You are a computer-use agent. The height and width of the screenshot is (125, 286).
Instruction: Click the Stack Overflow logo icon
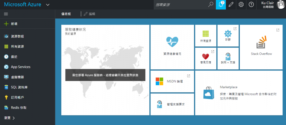(262, 42)
